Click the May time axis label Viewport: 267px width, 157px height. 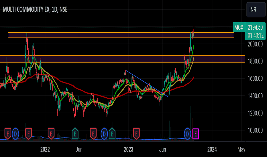241,150
